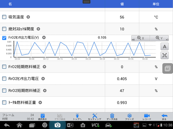
Task: Freeze live data with フリーズ
Action: coord(129,117)
